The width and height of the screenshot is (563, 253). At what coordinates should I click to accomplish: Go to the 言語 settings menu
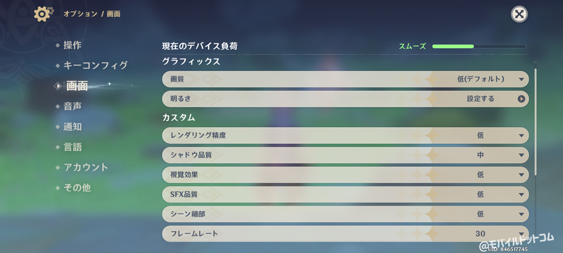(72, 147)
